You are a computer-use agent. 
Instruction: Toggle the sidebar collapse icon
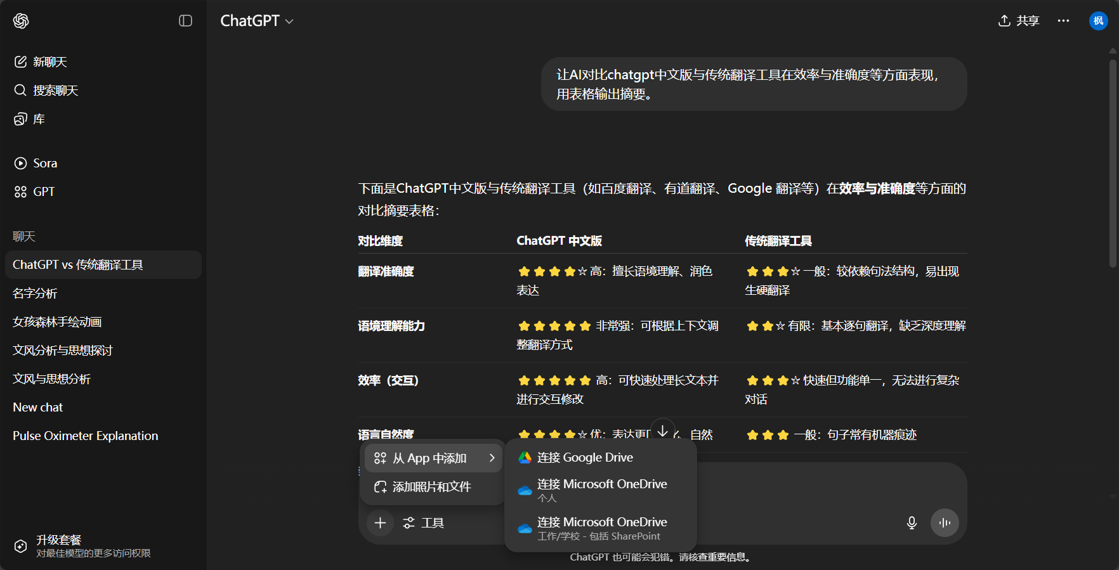coord(185,21)
